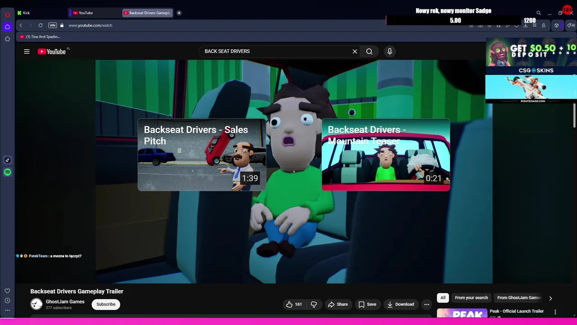Image resolution: width=577 pixels, height=325 pixels.
Task: Open the Opera menu logo
Action: (x=7, y=14)
